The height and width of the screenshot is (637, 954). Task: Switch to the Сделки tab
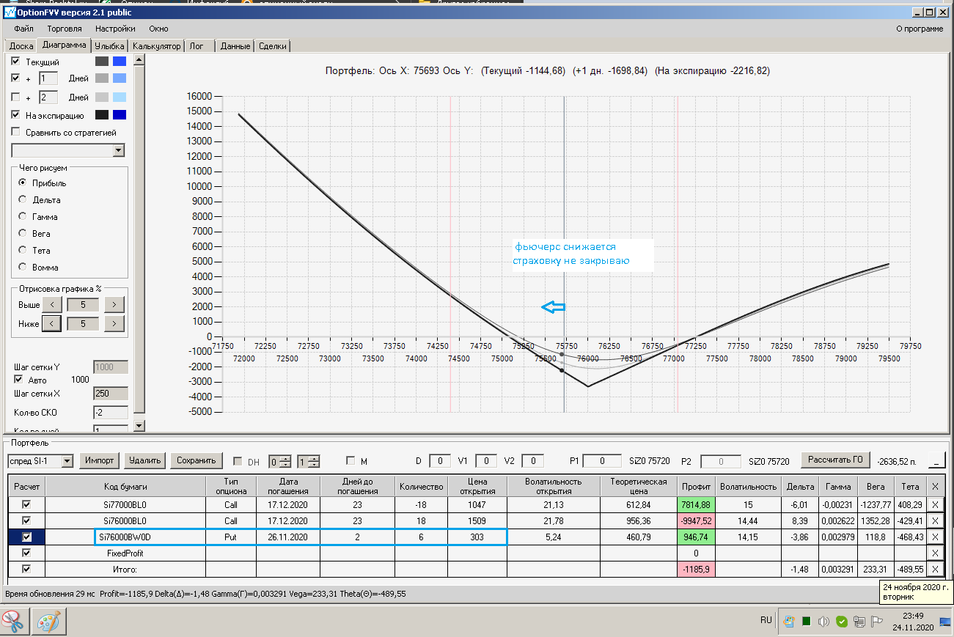(x=273, y=46)
